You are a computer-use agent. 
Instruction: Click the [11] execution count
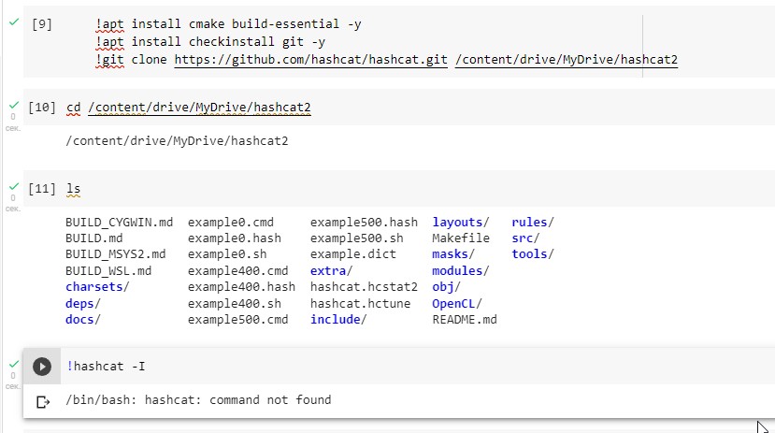pyautogui.click(x=42, y=189)
